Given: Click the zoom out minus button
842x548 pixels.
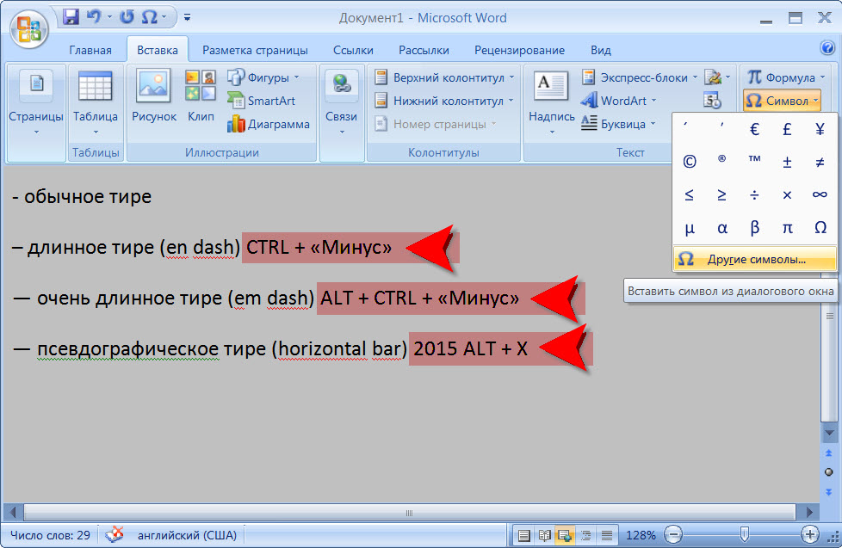Looking at the screenshot, I should coord(673,534).
